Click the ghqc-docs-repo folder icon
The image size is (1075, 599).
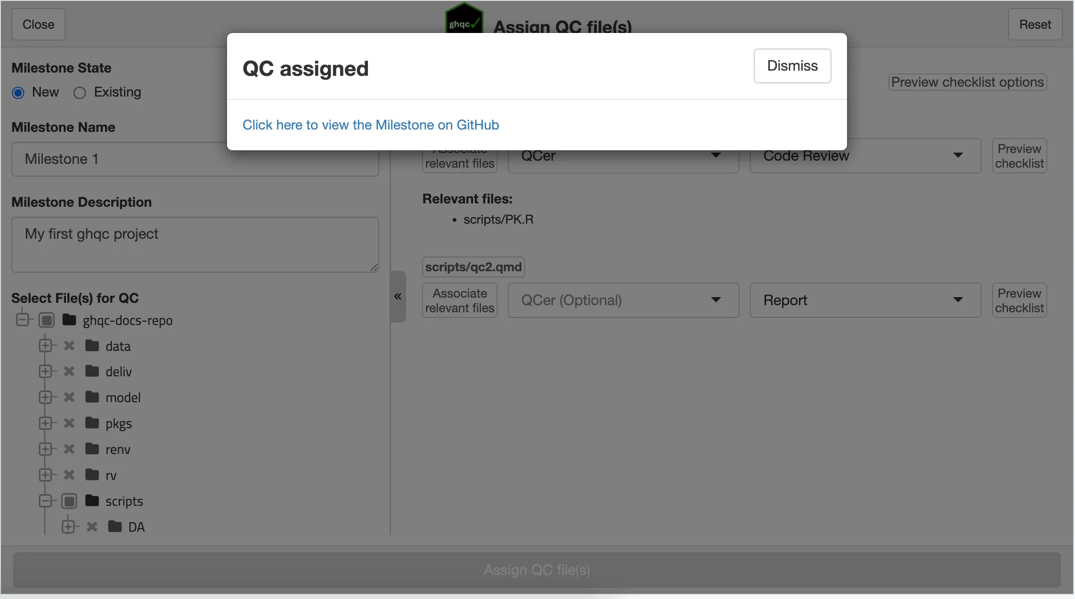click(69, 320)
